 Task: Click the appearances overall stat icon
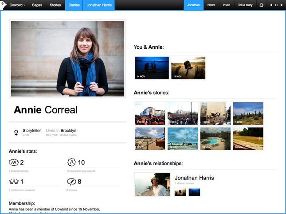pos(71,163)
